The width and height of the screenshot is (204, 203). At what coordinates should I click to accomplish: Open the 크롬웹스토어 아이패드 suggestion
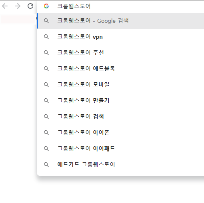120,149
